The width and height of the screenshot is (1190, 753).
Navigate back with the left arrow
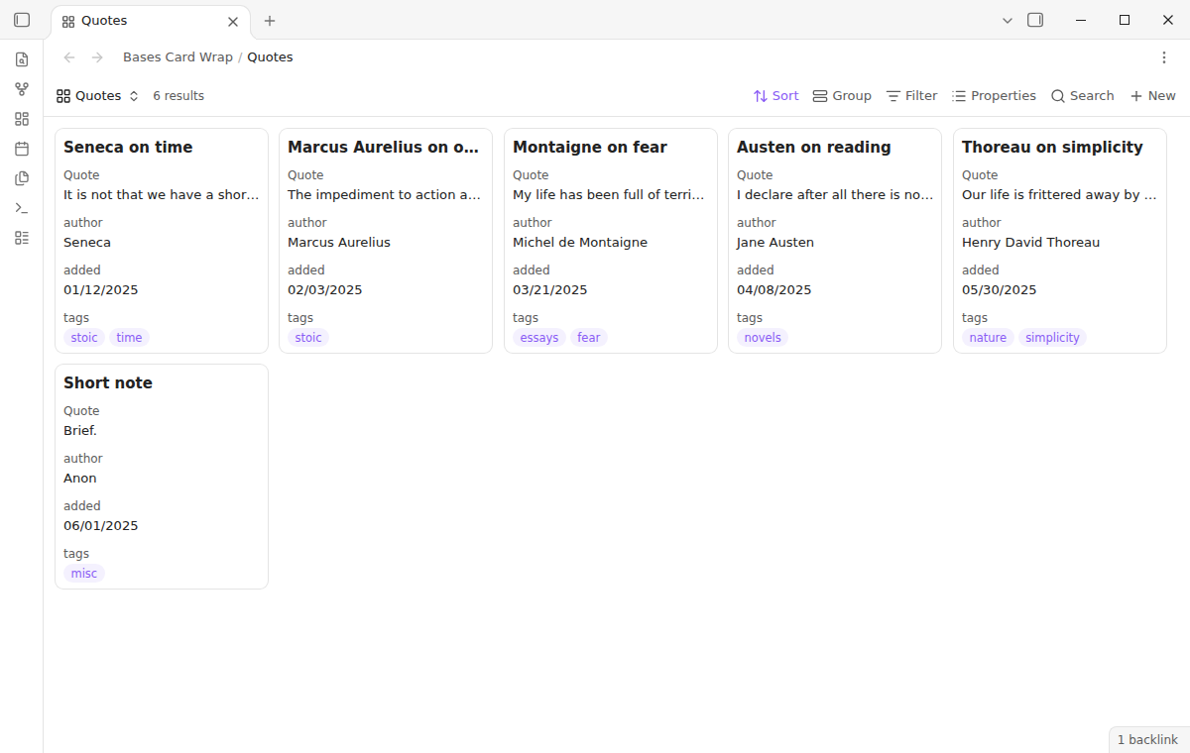tap(69, 57)
